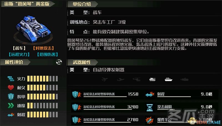The height and width of the screenshot is (126, 222).
Task: Click the hourglass 攻击间隔 icon
Action: tap(150, 108)
